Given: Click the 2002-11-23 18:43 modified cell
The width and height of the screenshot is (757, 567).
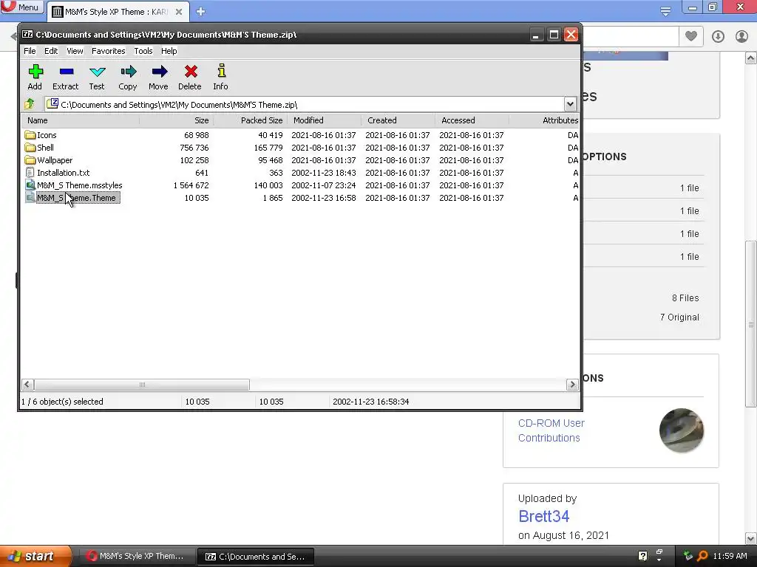Looking at the screenshot, I should 324,173.
